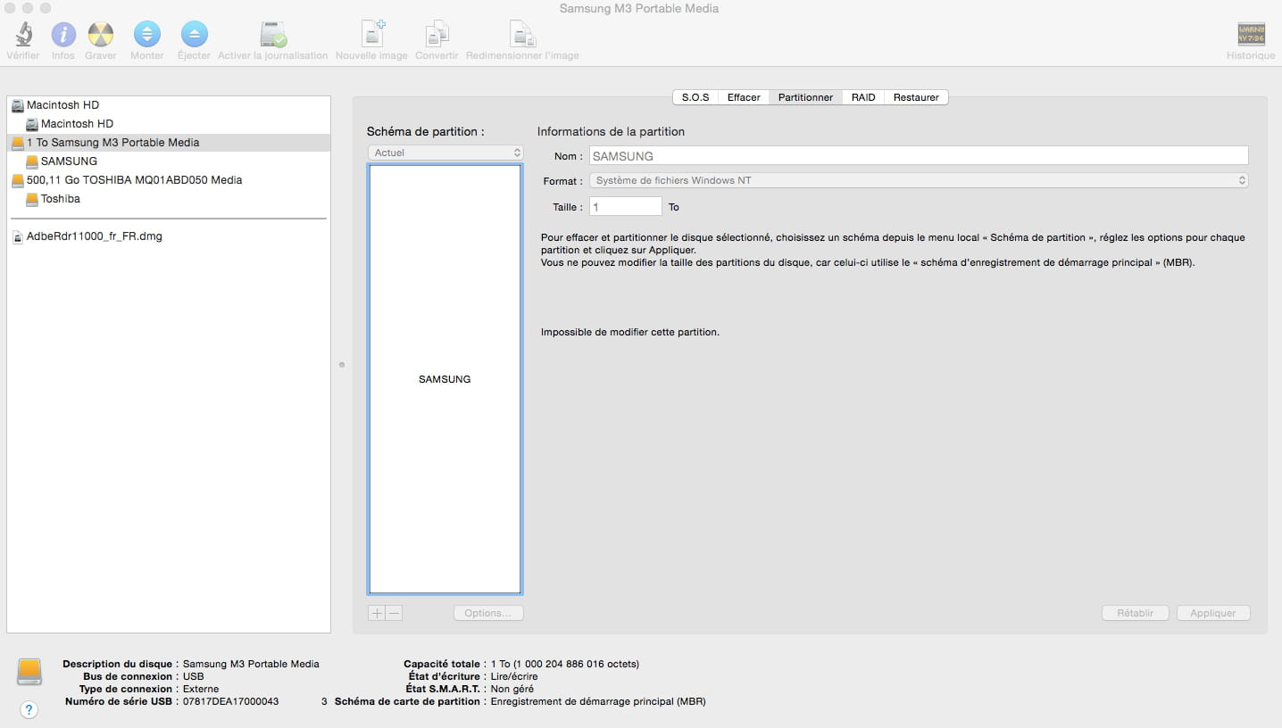Select the Toshiba volume in sidebar

(x=170, y=199)
